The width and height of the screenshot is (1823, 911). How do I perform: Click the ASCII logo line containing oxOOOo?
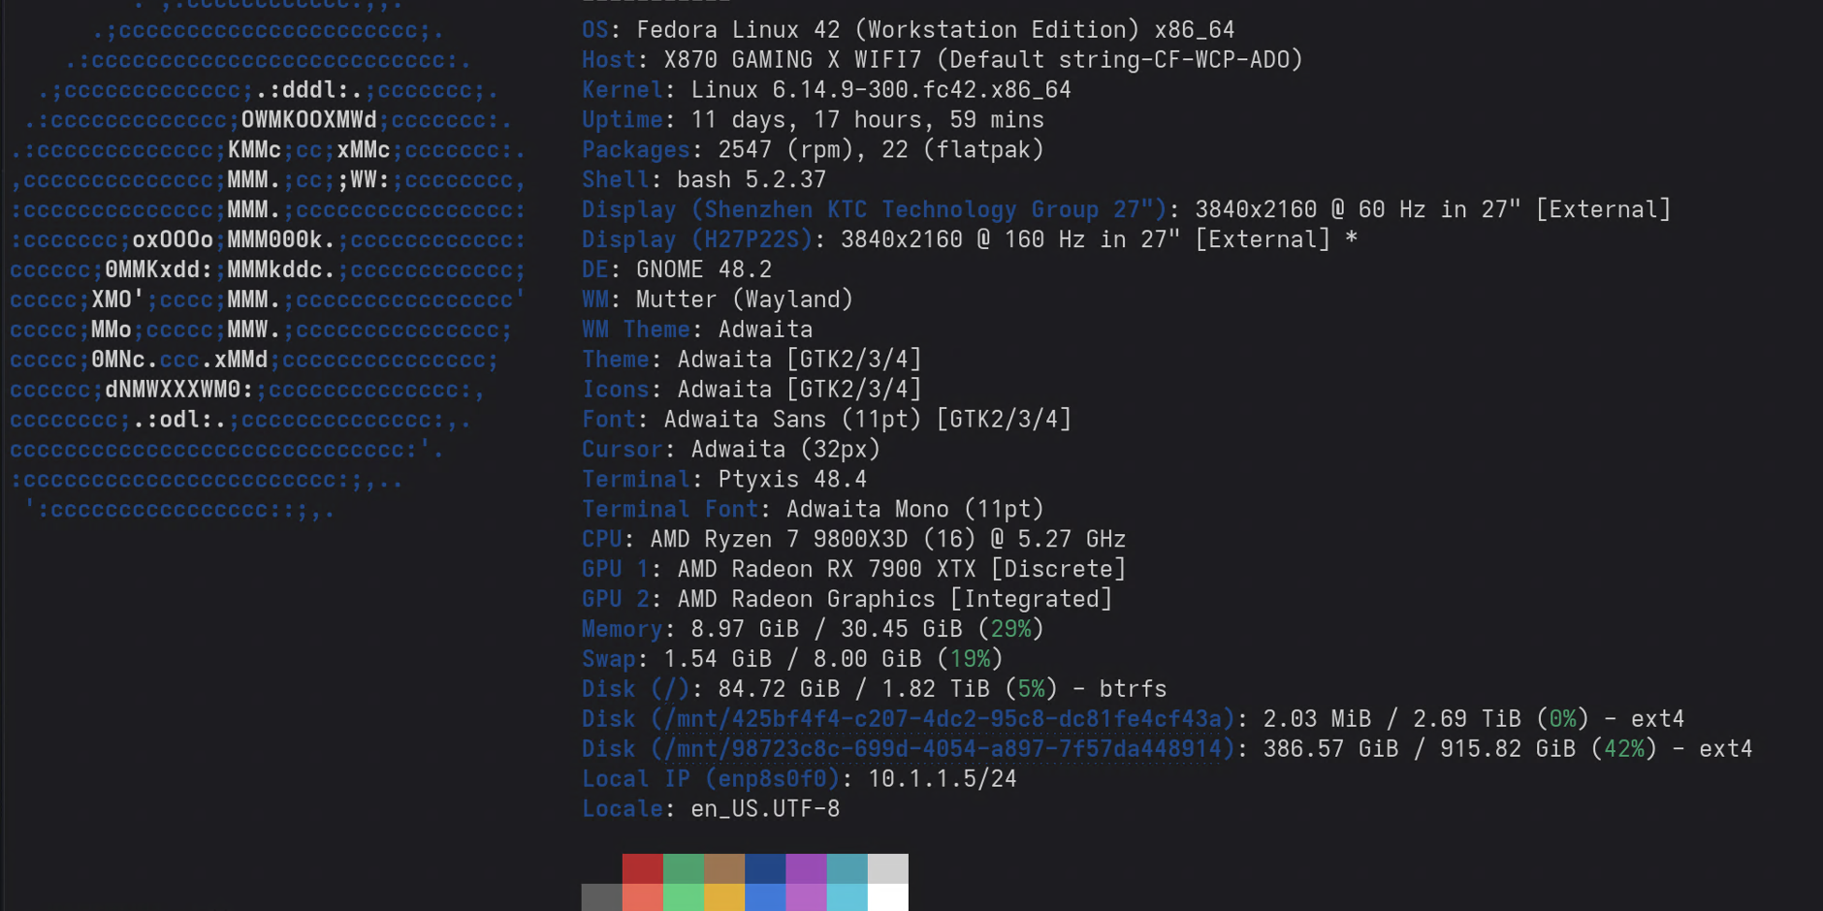pos(268,240)
